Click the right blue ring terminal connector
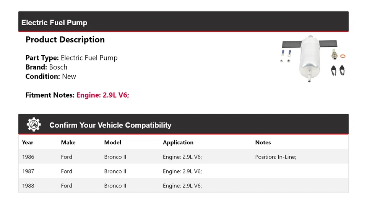Image resolution: width=367 pixels, height=204 pixels. pos(289,52)
